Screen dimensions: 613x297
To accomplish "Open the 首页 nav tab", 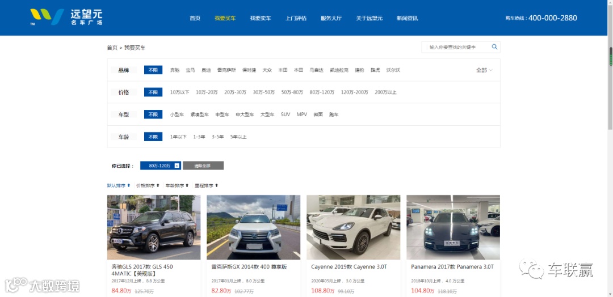I will point(195,18).
